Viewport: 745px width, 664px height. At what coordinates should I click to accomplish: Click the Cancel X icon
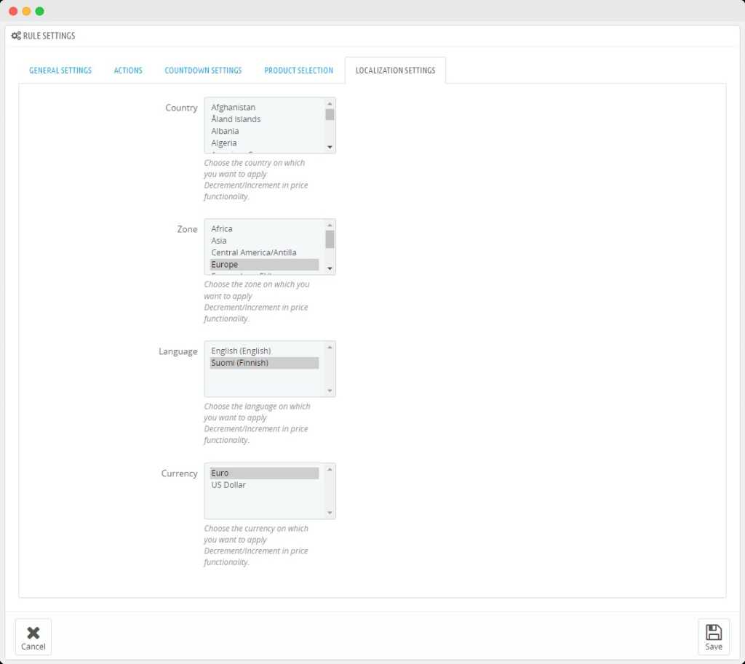coord(33,632)
